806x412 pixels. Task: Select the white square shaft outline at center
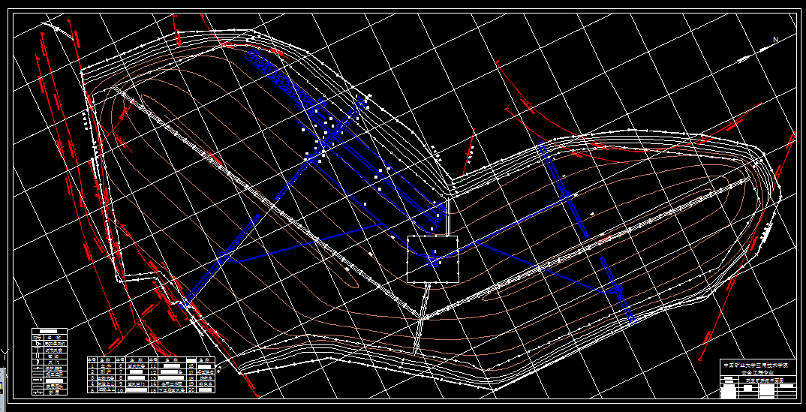click(x=432, y=260)
